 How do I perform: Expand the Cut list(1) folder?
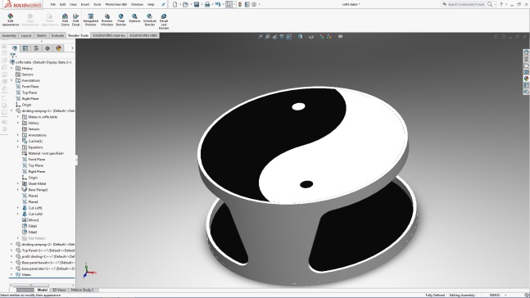(x=18, y=142)
